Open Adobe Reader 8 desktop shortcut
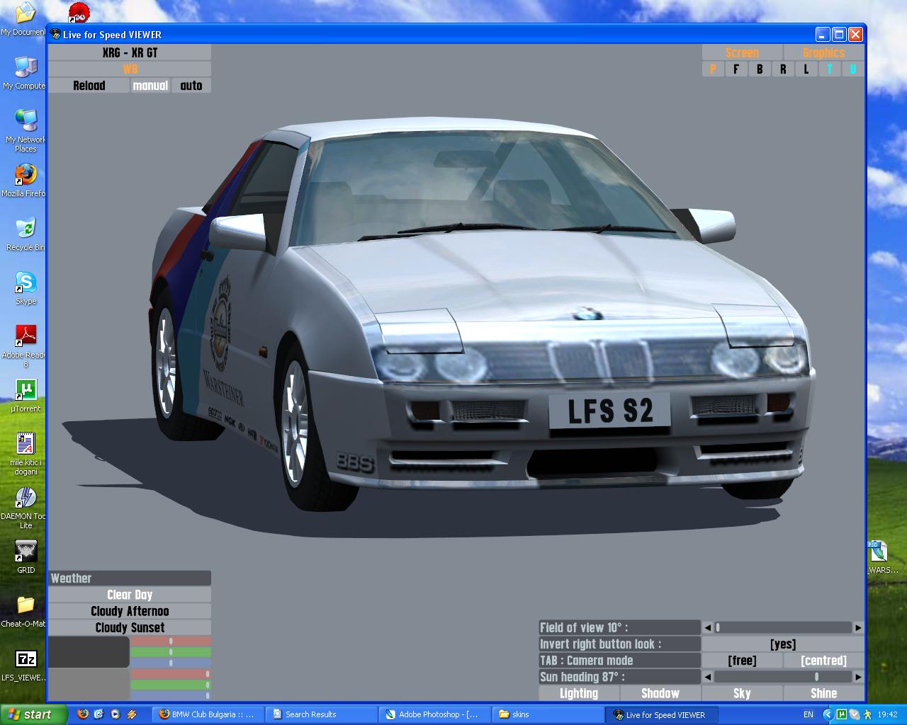This screenshot has height=725, width=907. click(x=25, y=346)
